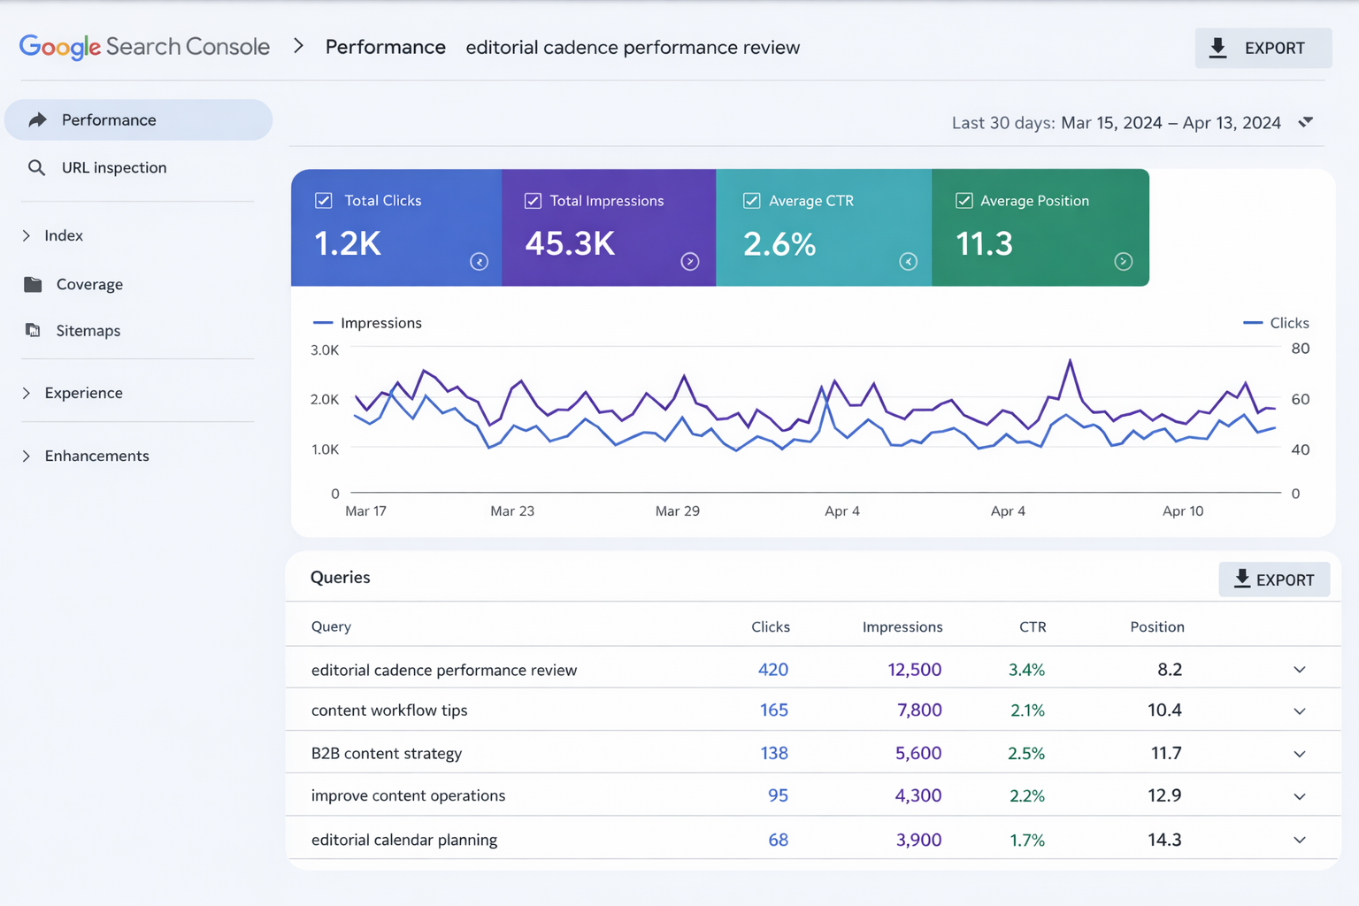1359x906 pixels.
Task: Click the Average Position circular arrow icon
Action: click(x=1124, y=262)
